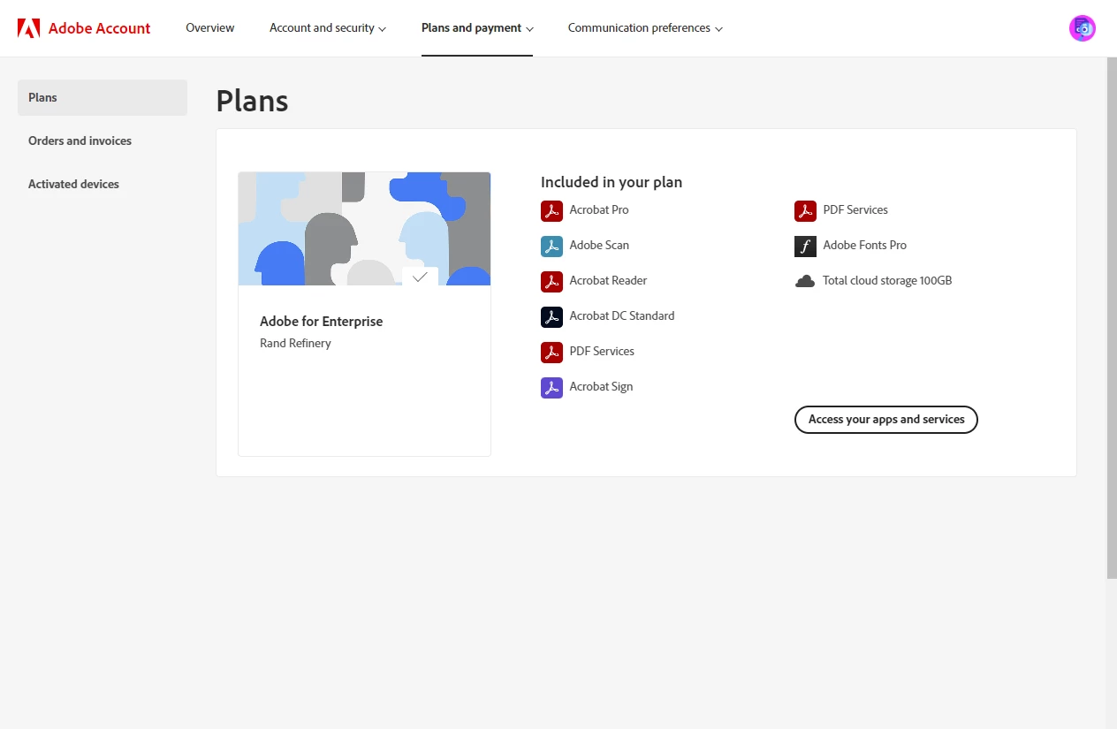Click the Acrobat DC Standard label

tap(621, 316)
